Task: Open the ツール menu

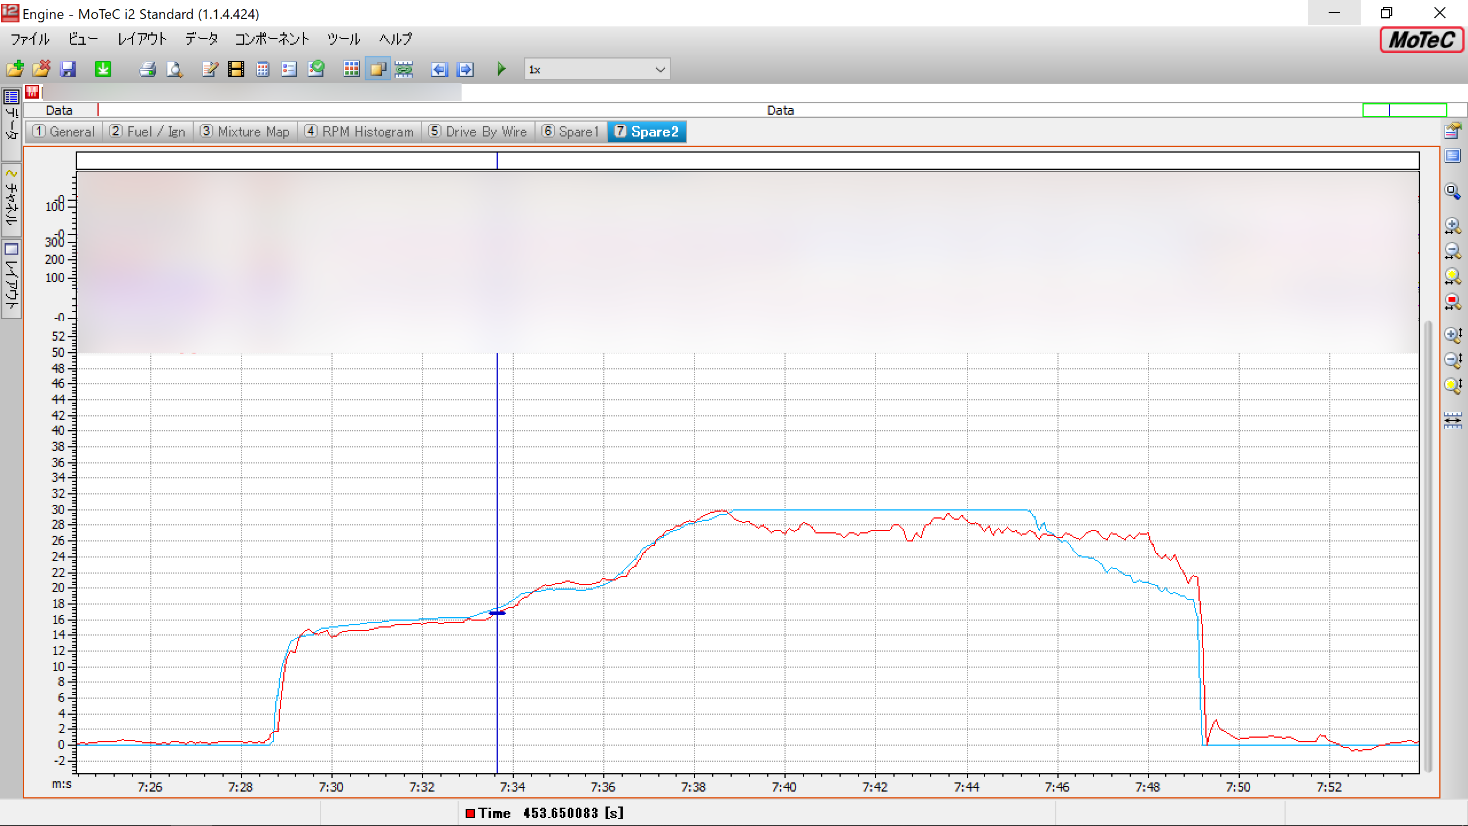Action: tap(343, 39)
